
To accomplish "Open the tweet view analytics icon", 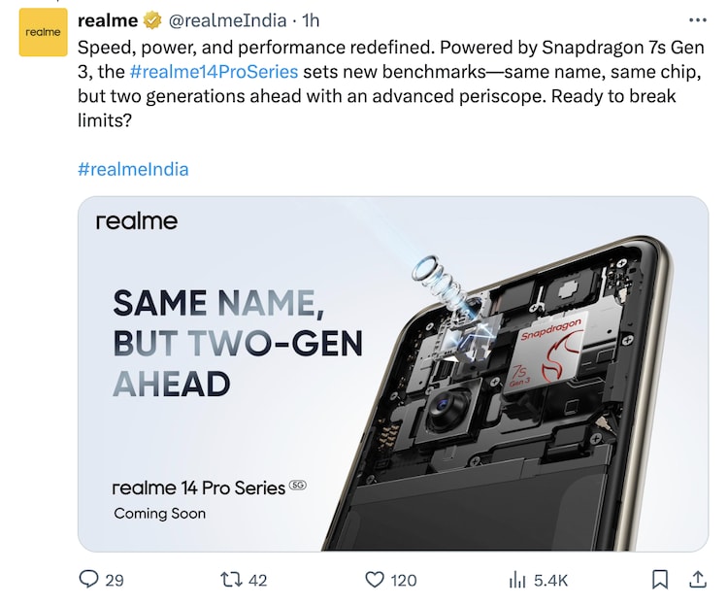I will coord(517,580).
